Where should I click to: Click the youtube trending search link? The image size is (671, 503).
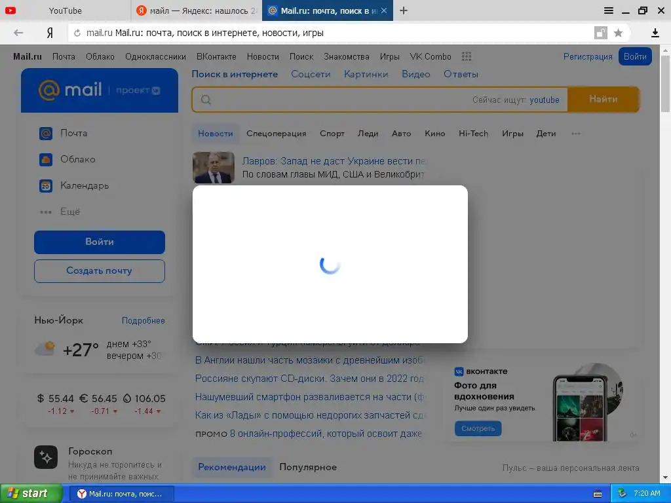pos(545,100)
